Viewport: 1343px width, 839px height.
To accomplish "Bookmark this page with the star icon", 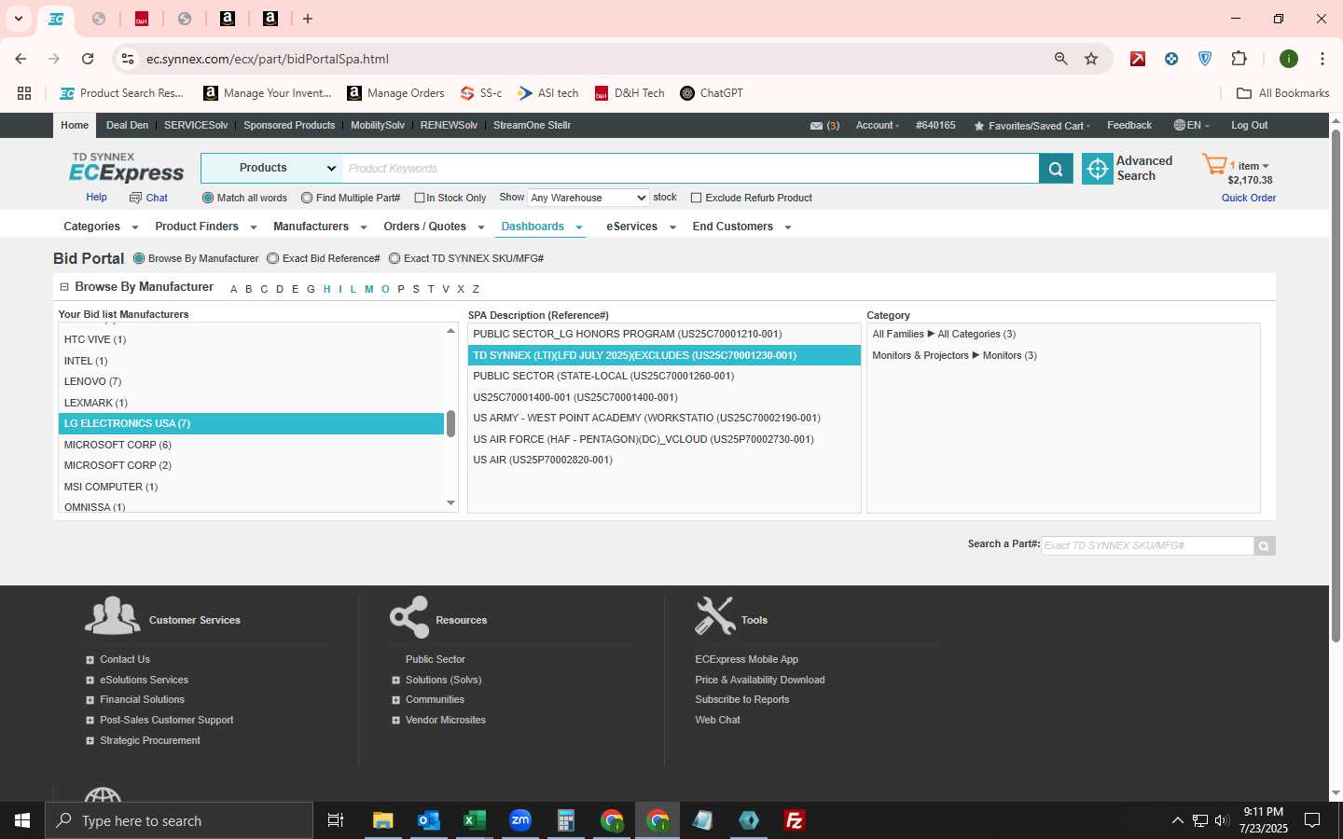I will coord(1091,59).
